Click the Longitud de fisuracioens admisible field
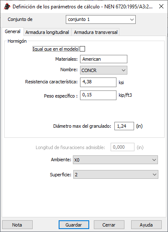The width and height of the screenshot is (168, 232). [122, 147]
